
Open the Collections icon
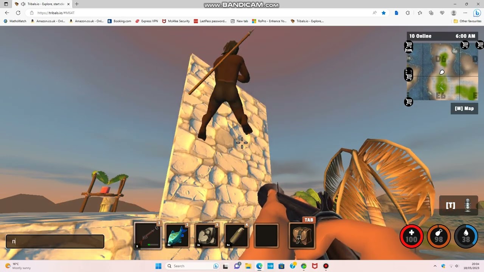pos(431,13)
